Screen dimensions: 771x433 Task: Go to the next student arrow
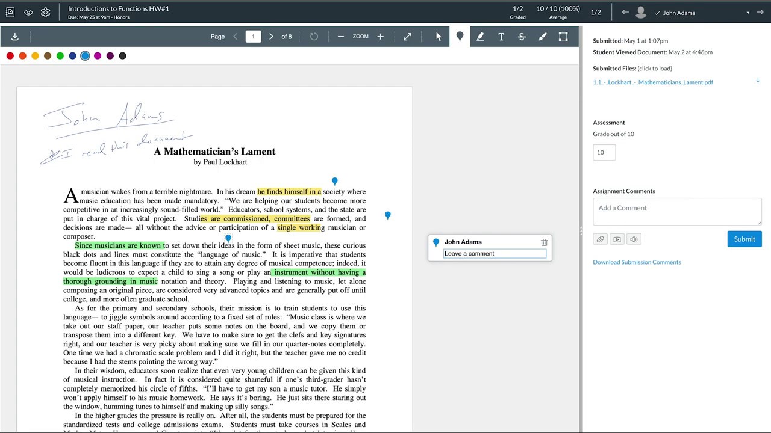pyautogui.click(x=760, y=12)
